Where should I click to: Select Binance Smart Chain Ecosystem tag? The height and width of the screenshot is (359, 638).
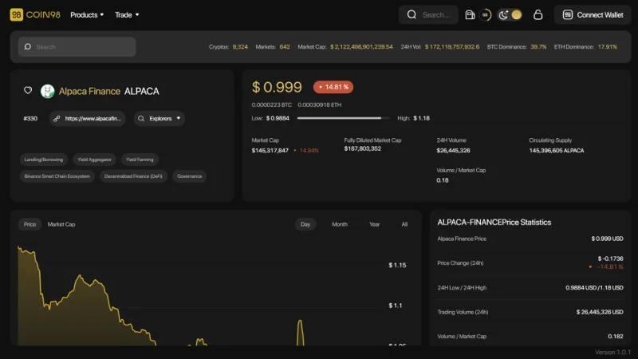pyautogui.click(x=57, y=176)
